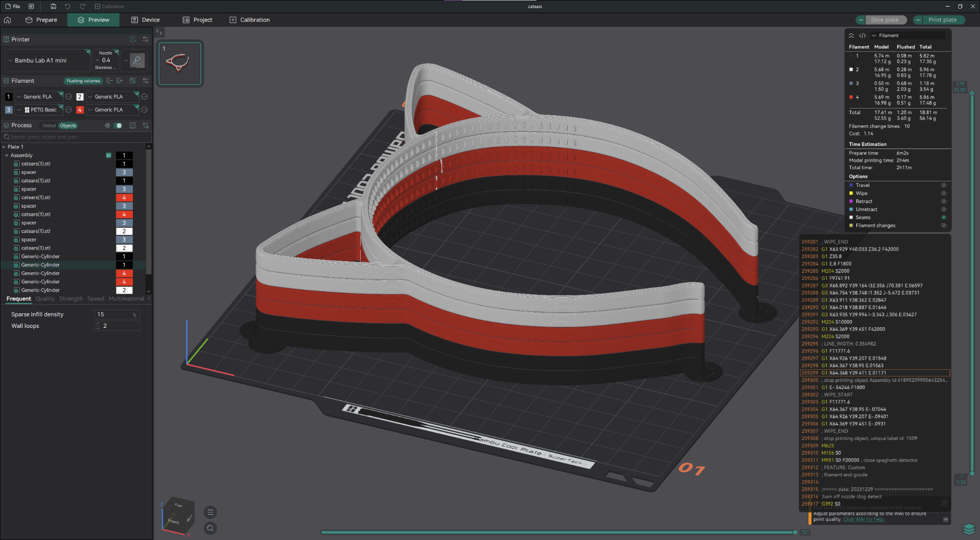Click the magnifier icon below the viewport
Screen dimensions: 980x540
coord(210,528)
